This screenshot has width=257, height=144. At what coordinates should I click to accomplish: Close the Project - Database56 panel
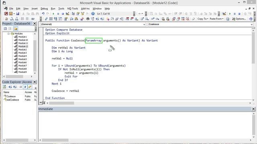click(x=35, y=24)
